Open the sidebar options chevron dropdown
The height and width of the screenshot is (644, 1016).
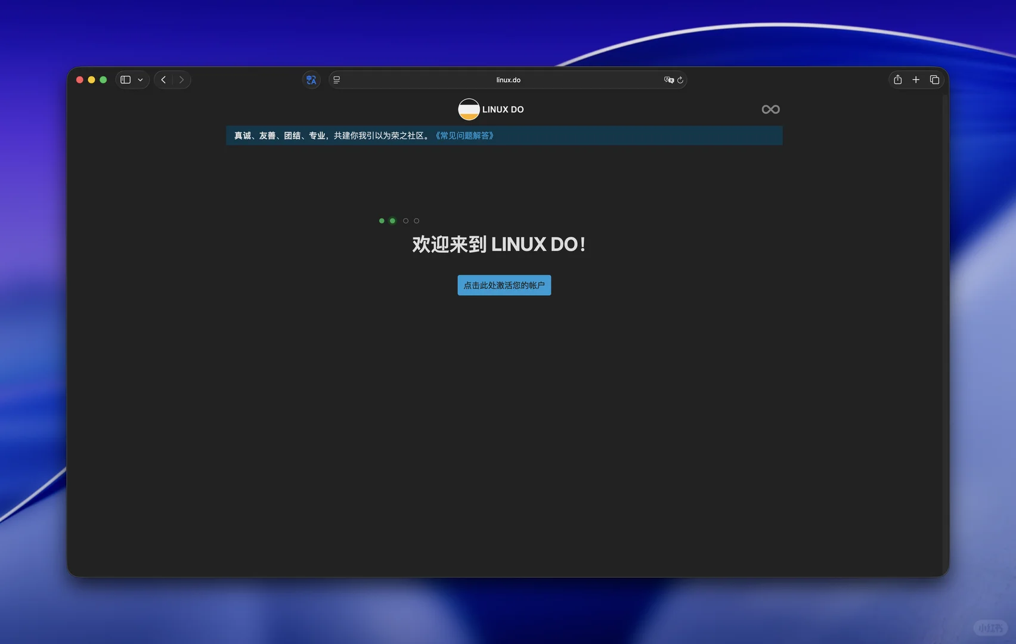pos(140,79)
